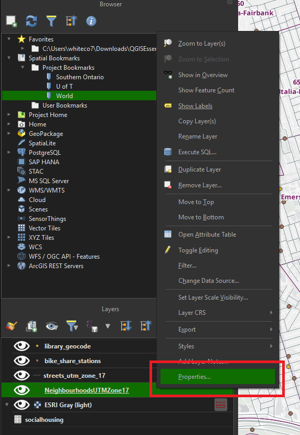Open the Export submenu
This screenshot has height=435, width=300.
[x=218, y=330]
